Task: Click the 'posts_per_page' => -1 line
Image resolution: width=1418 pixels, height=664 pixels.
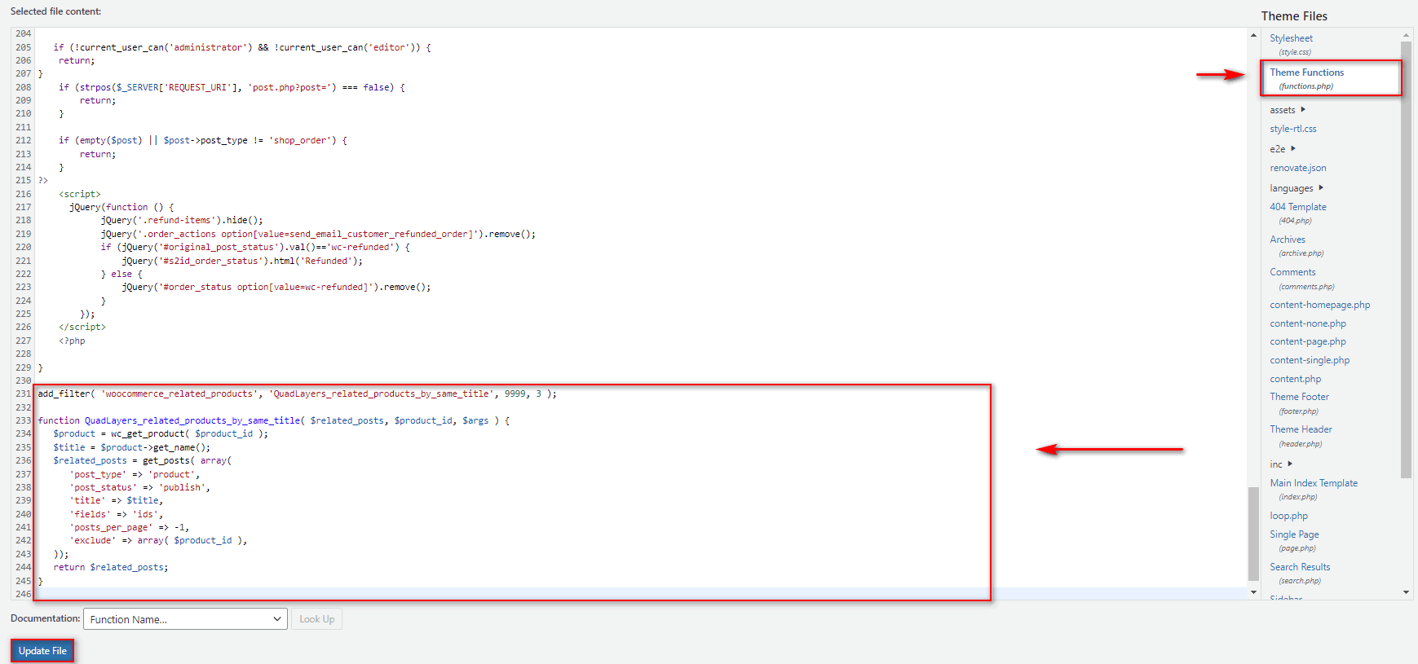Action: (129, 527)
